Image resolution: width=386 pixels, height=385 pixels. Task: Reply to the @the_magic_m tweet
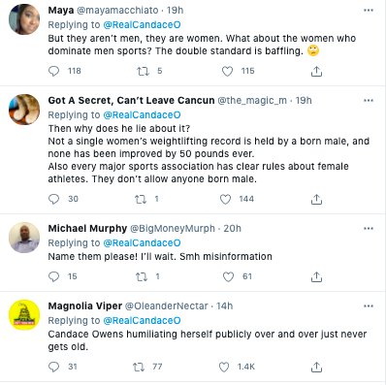click(53, 199)
